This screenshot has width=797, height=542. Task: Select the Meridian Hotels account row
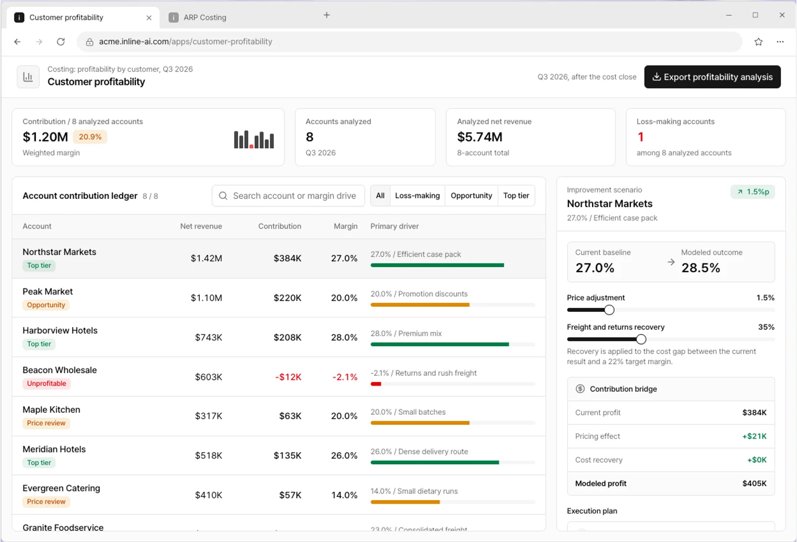click(x=279, y=456)
